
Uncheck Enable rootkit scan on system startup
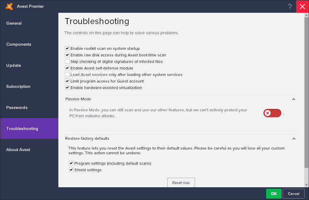tap(67, 48)
